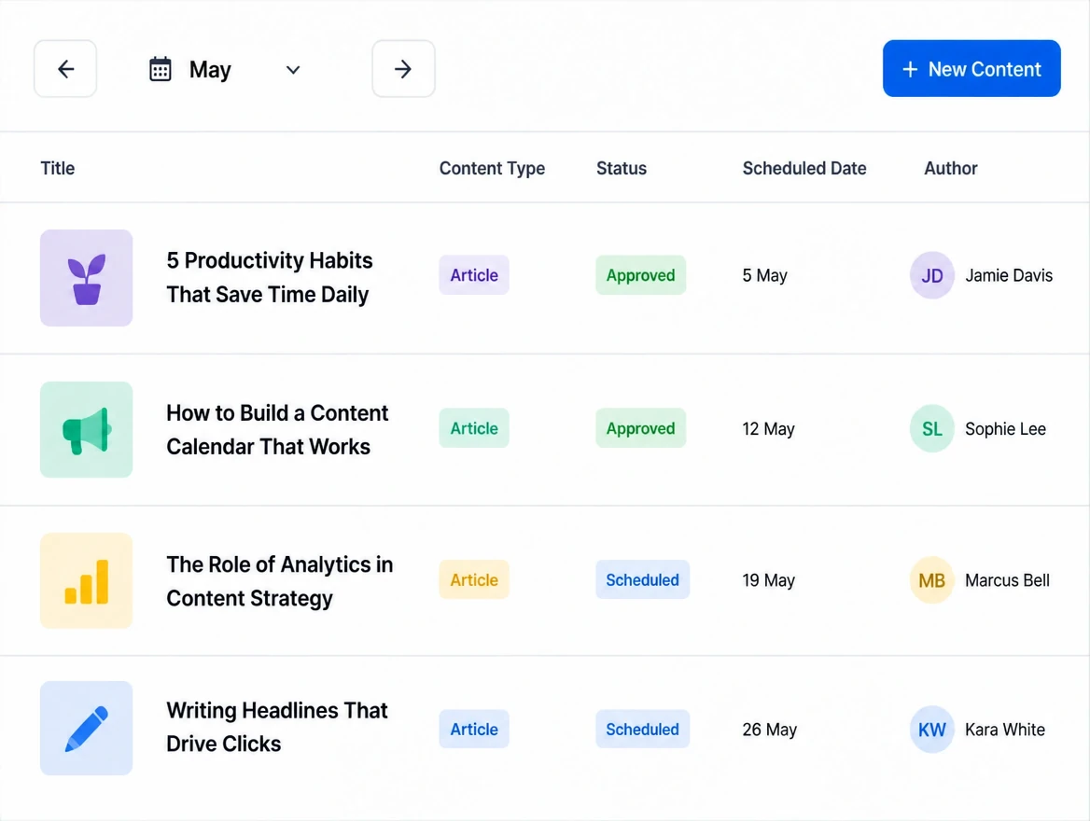Click Scheduled status on Writing Headlines row
The height and width of the screenshot is (821, 1090).
point(642,730)
